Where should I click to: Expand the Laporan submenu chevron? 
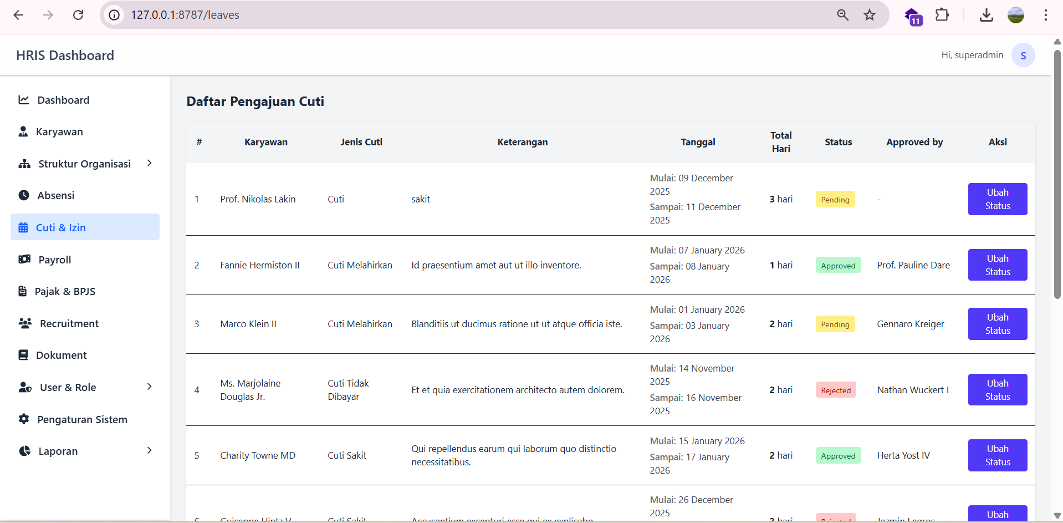click(149, 450)
